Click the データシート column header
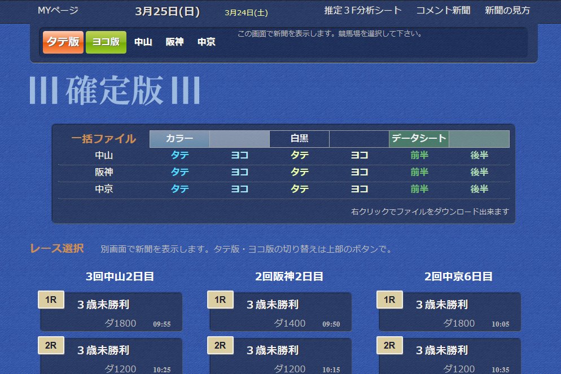Image resolution: width=561 pixels, height=374 pixels. [419, 139]
